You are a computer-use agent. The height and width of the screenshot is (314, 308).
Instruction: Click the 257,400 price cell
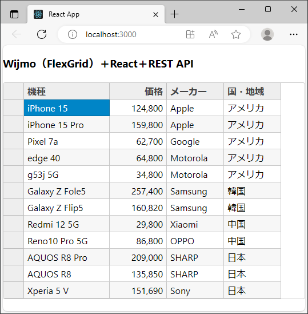138,191
